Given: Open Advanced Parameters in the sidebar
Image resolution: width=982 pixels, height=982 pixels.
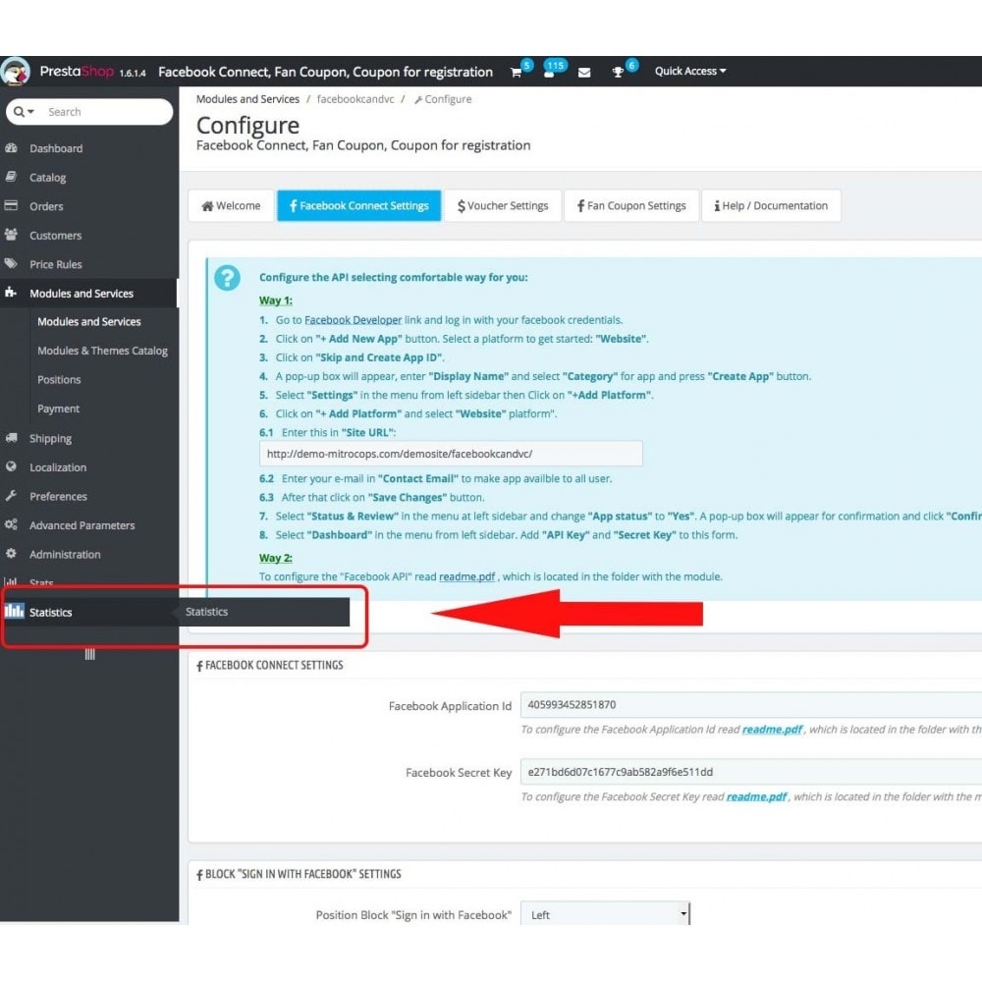Looking at the screenshot, I should point(82,524).
